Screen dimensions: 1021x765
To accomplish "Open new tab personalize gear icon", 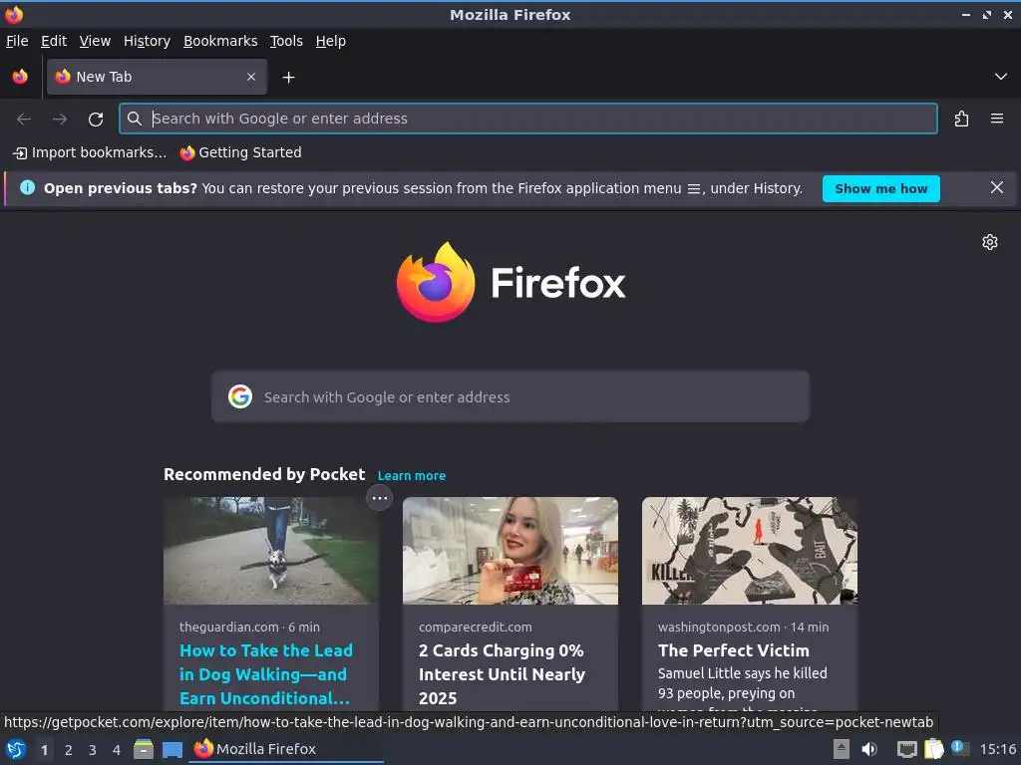I will [x=990, y=242].
